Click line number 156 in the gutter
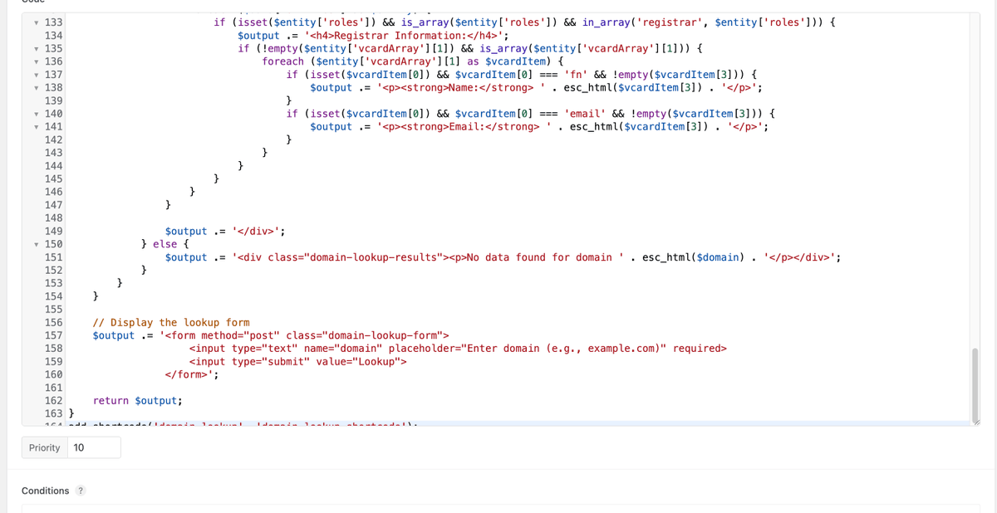The width and height of the screenshot is (997, 513). coord(53,322)
